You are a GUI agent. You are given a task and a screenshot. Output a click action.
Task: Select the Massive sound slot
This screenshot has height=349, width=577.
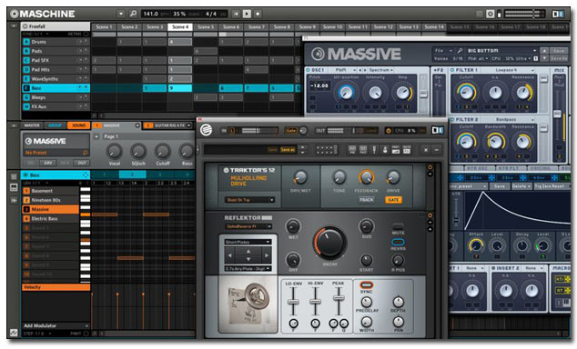tap(51, 209)
